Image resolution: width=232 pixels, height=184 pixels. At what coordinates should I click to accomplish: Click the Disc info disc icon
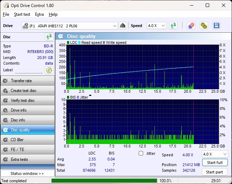(6, 120)
